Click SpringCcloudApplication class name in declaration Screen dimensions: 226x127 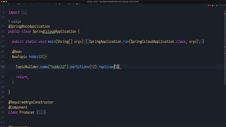point(54,31)
